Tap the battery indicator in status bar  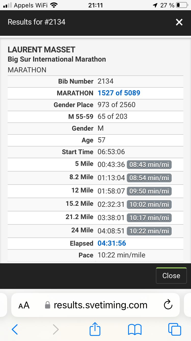(182, 5)
